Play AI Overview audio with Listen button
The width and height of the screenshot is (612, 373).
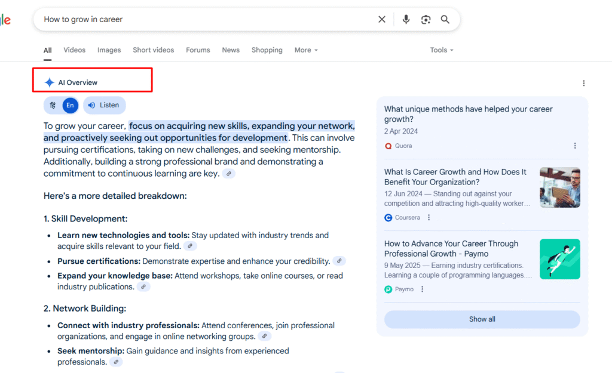(x=104, y=105)
